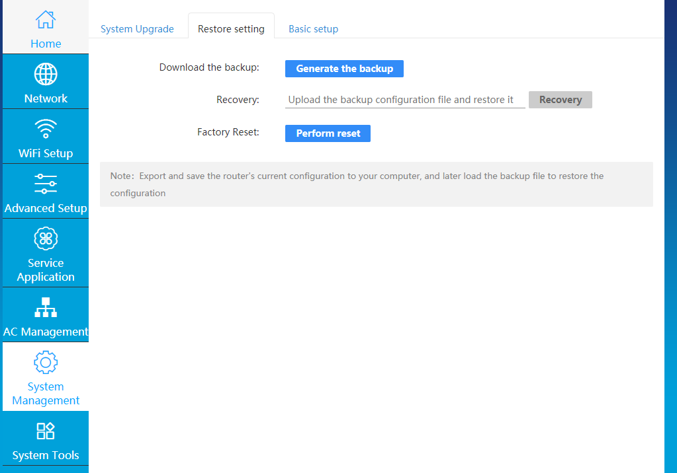Click the Perform reset button
The image size is (677, 473).
pos(328,133)
